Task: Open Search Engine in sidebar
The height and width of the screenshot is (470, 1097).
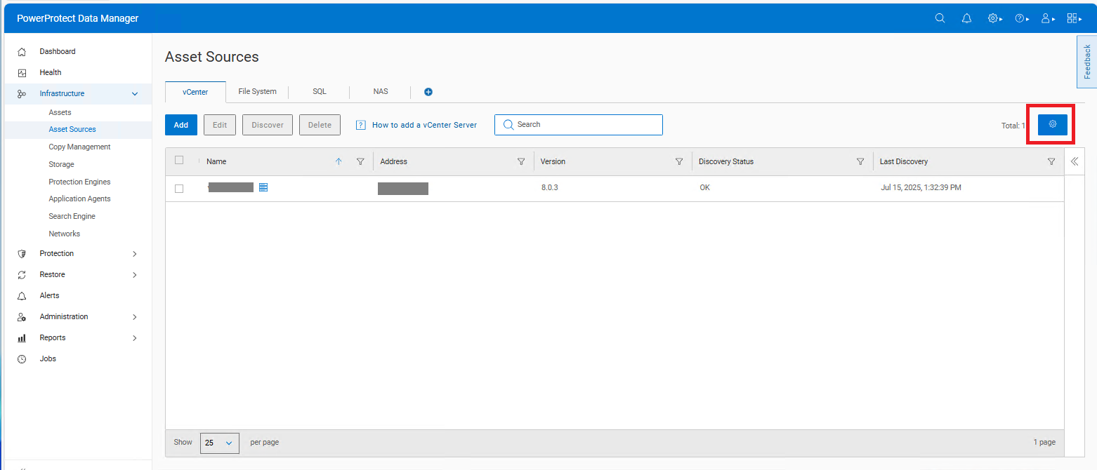Action: [72, 216]
